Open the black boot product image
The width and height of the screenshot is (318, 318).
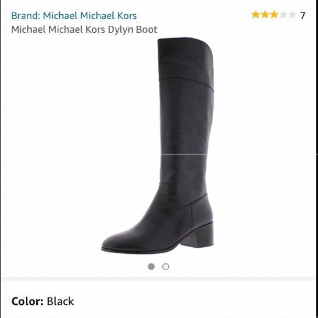click(157, 145)
